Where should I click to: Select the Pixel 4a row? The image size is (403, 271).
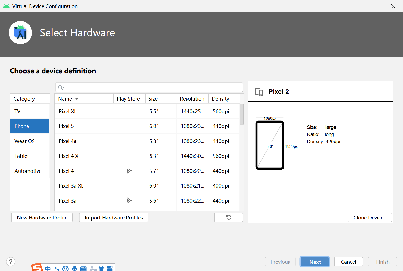[x=147, y=141]
